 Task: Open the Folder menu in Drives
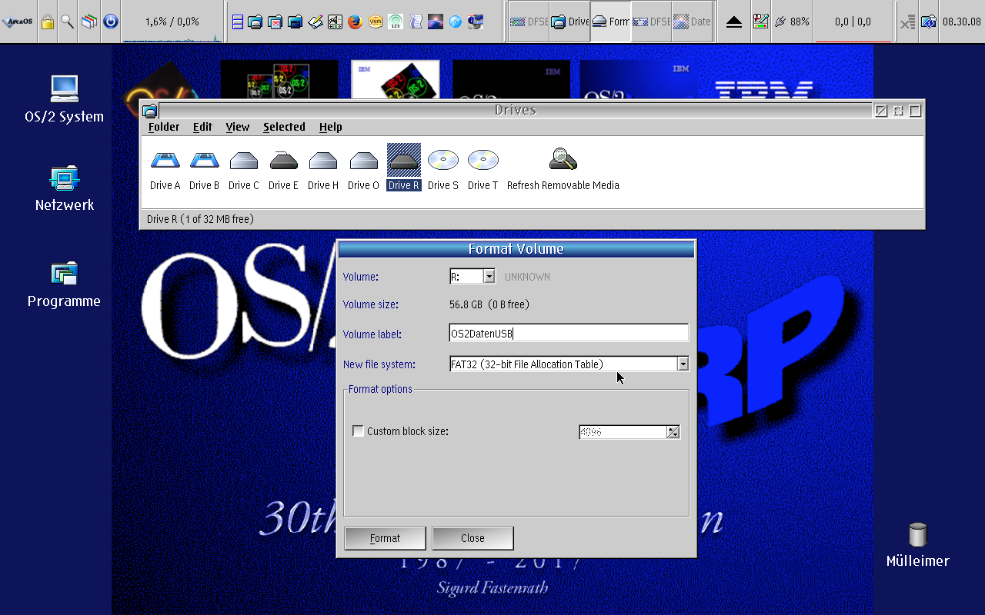pos(164,127)
